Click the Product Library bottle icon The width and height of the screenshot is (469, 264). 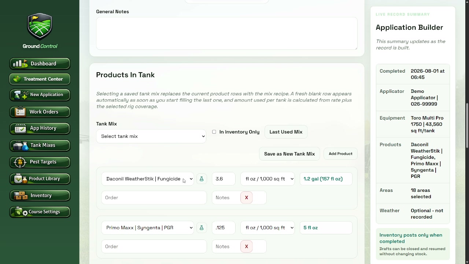21,179
